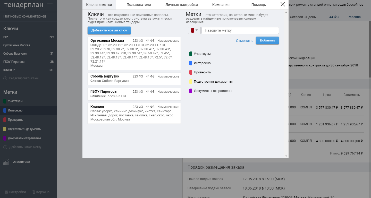
Task: Select Соболь Баргузин key in the sidebar
Action: click(x=28, y=54)
